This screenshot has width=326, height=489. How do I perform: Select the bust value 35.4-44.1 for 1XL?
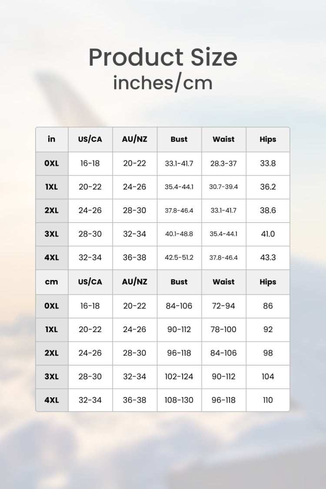pos(179,187)
